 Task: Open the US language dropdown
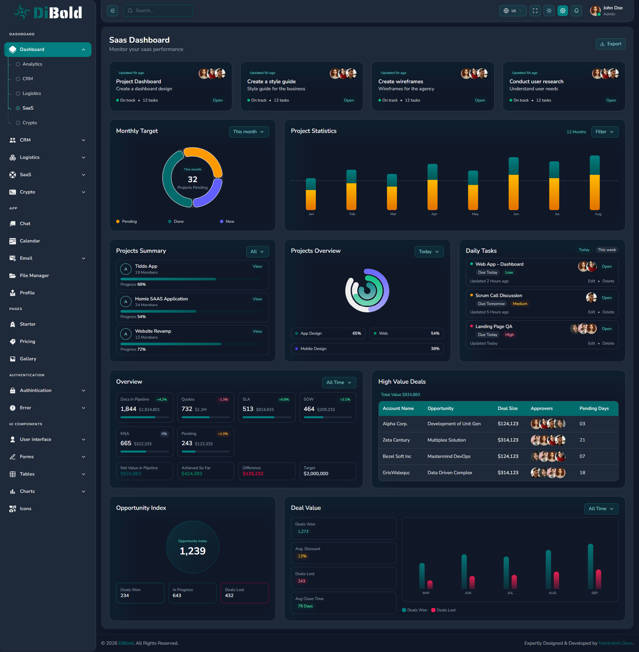513,11
